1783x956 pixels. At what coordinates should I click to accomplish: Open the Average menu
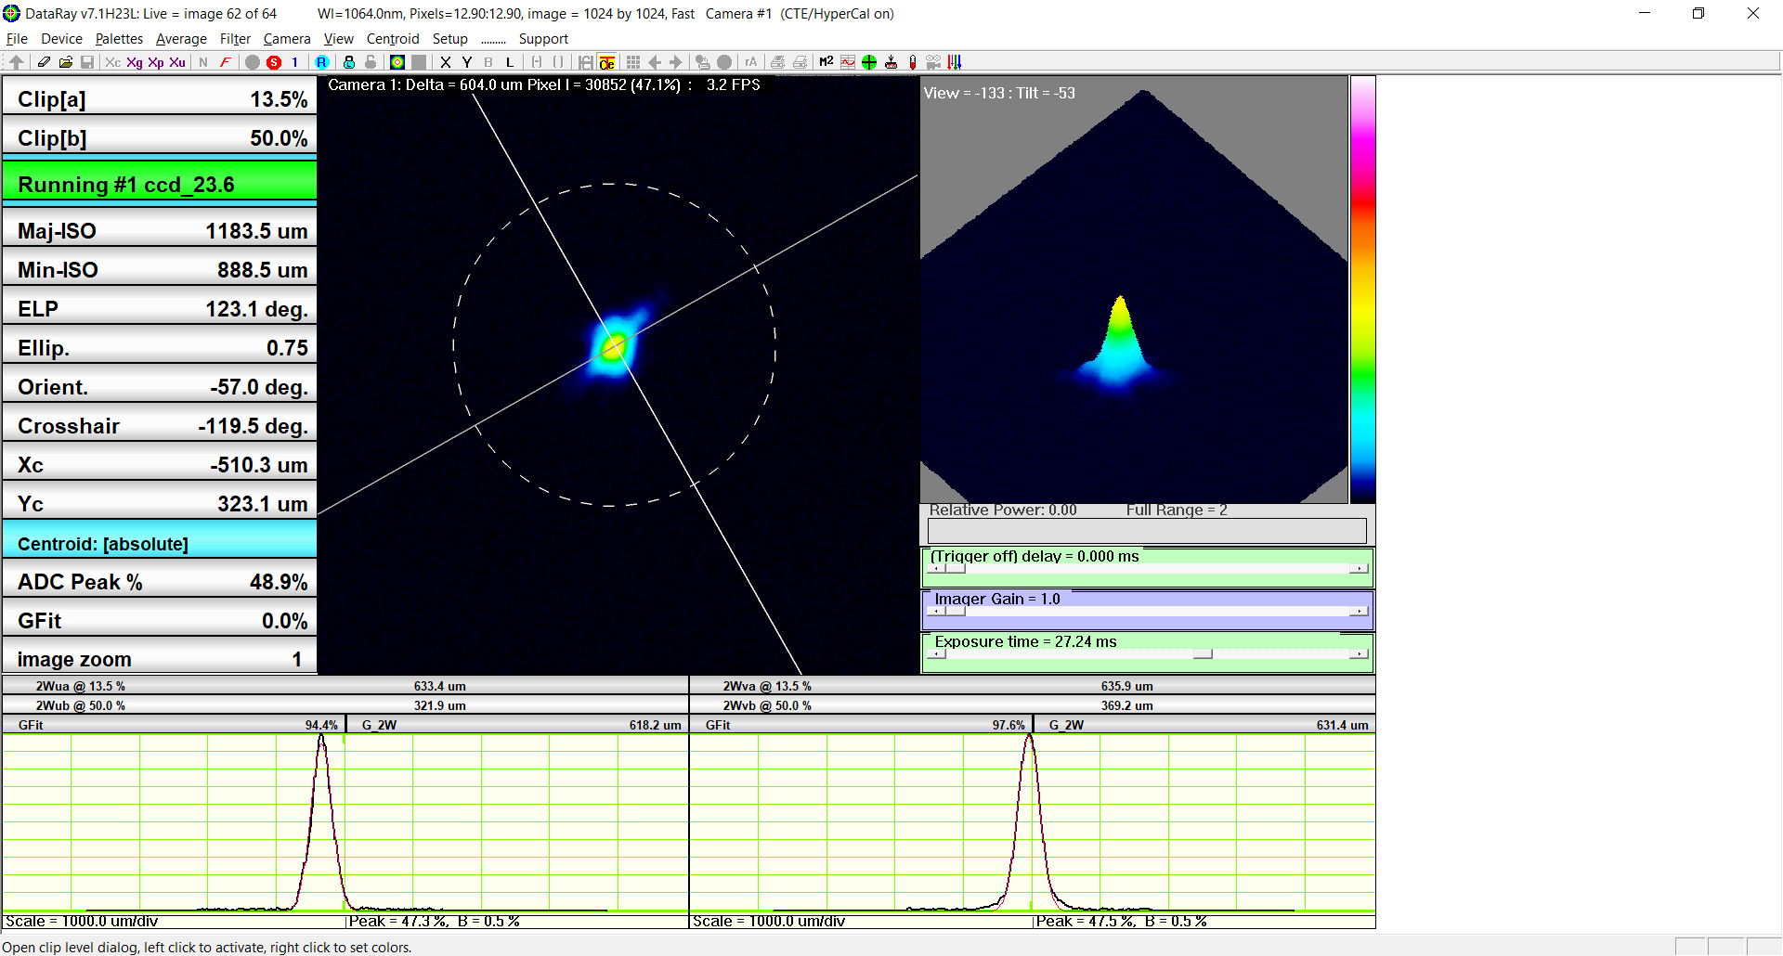(181, 39)
